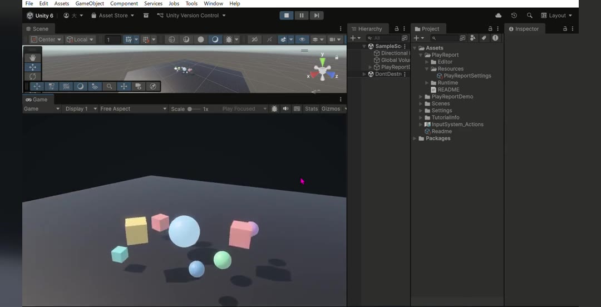Open the Free Aspect dropdown
Image resolution: width=601 pixels, height=307 pixels.
click(x=133, y=109)
